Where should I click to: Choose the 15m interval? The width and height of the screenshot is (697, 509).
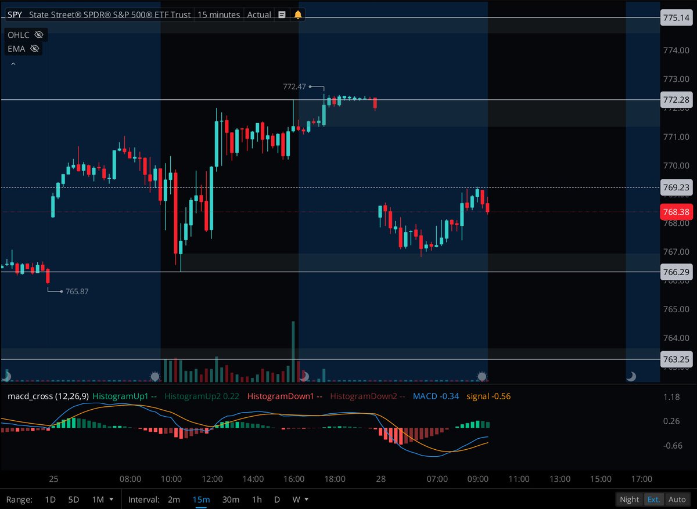(202, 499)
